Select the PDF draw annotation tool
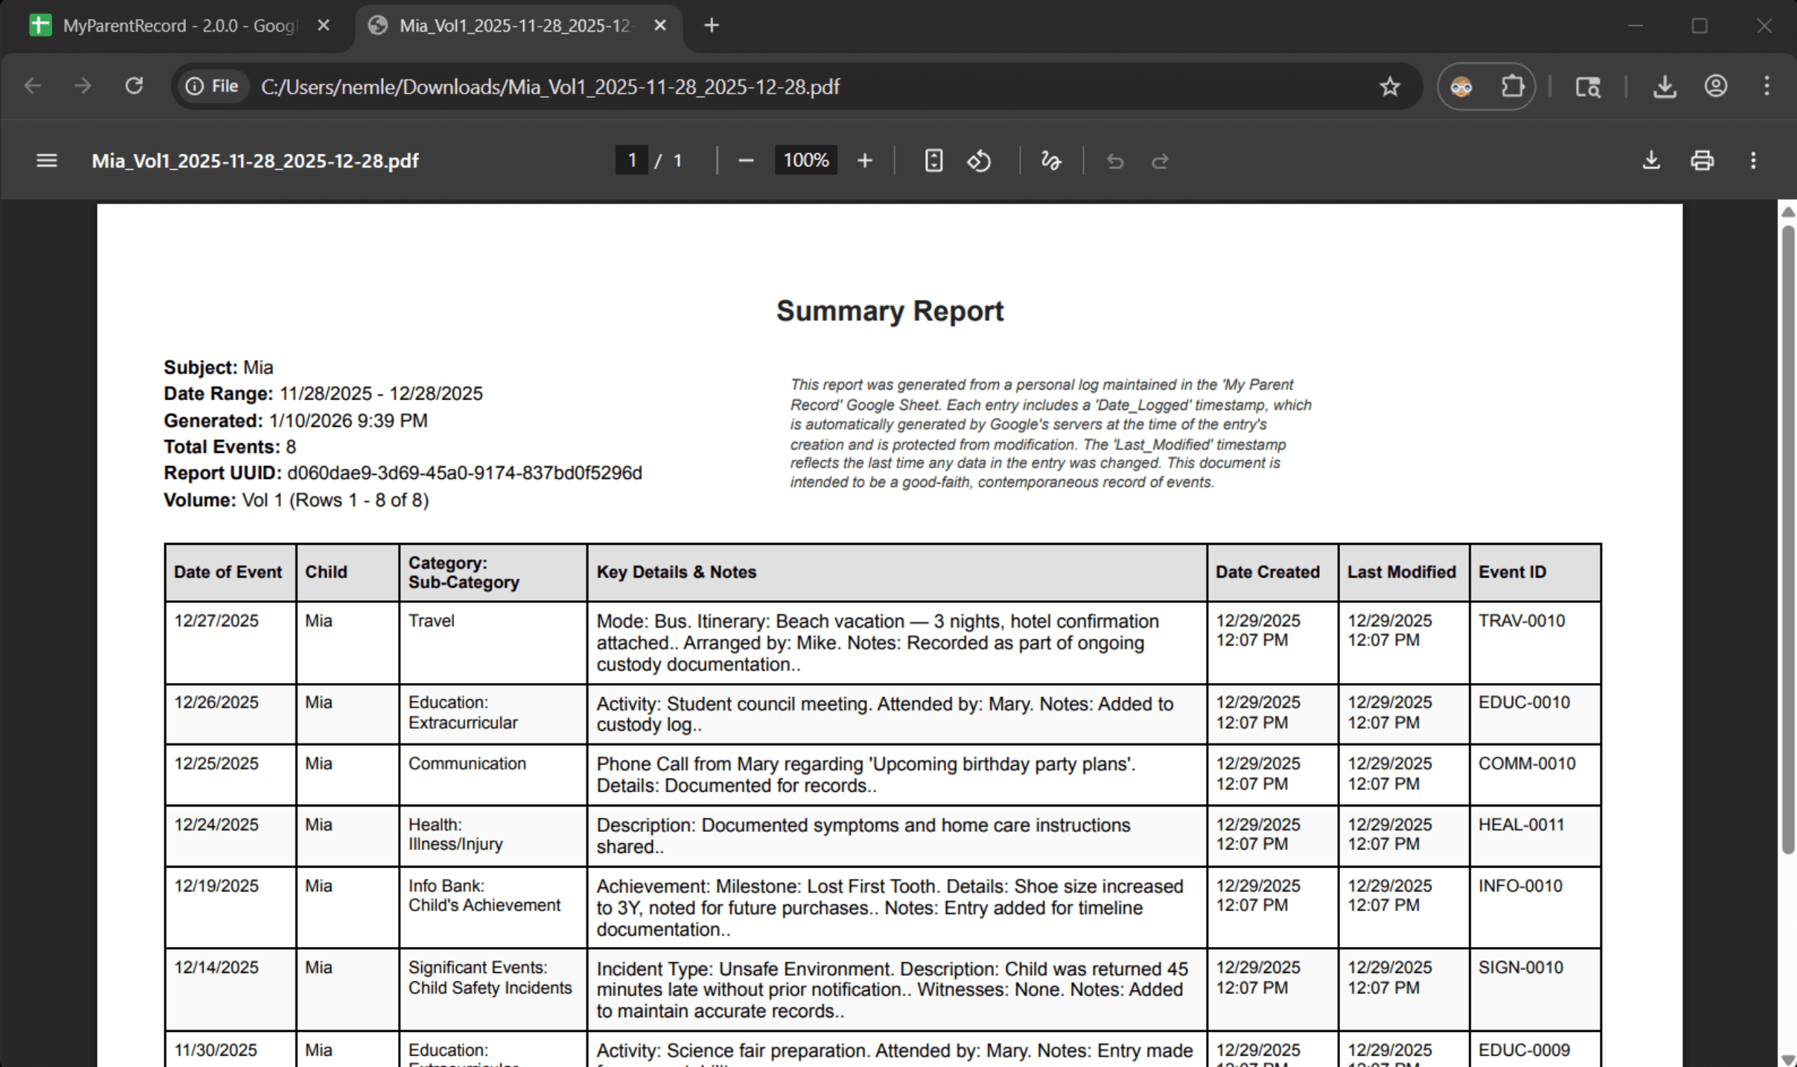 (x=1051, y=160)
